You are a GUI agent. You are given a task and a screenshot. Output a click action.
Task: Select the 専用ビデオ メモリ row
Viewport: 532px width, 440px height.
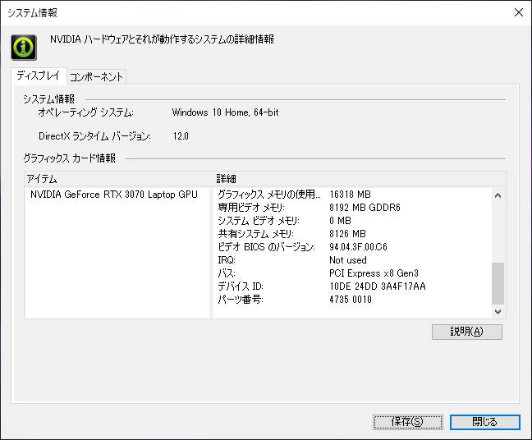(353, 208)
